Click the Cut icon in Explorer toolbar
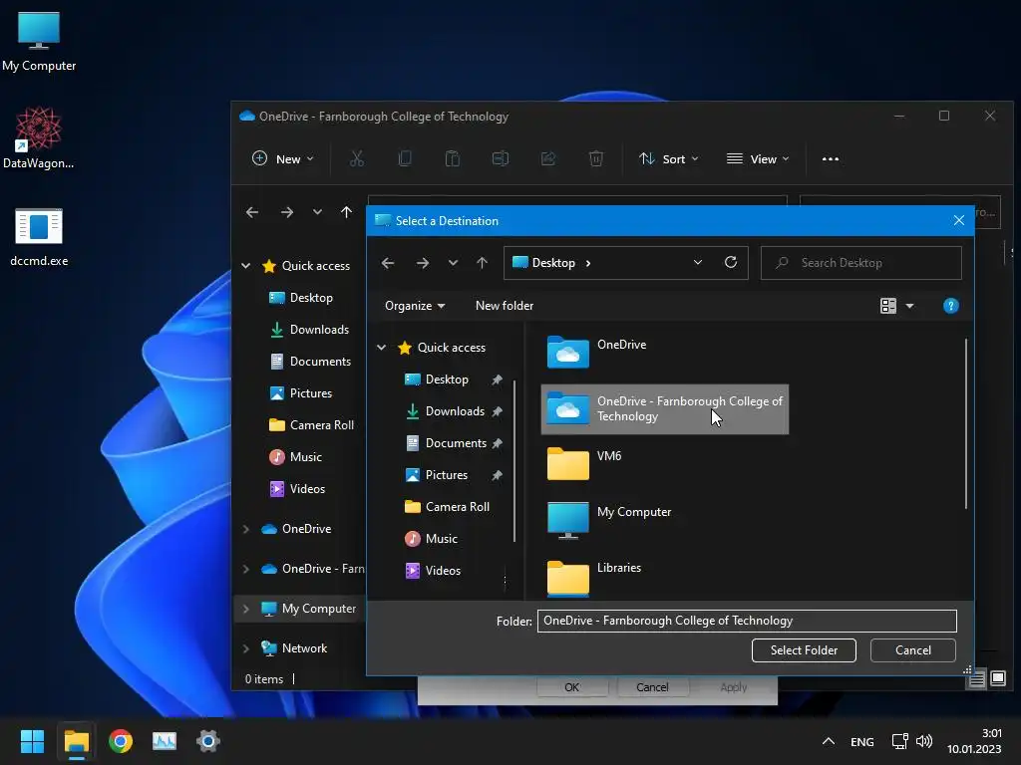 [x=357, y=158]
